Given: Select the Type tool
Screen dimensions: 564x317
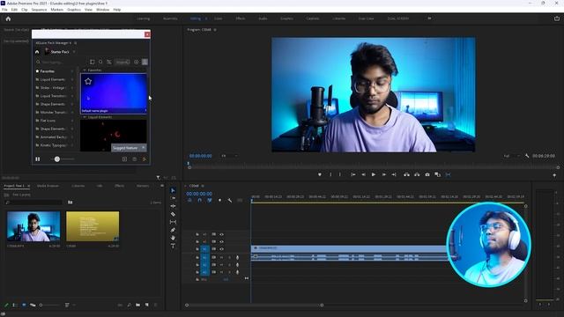Looking at the screenshot, I should pyautogui.click(x=173, y=246).
